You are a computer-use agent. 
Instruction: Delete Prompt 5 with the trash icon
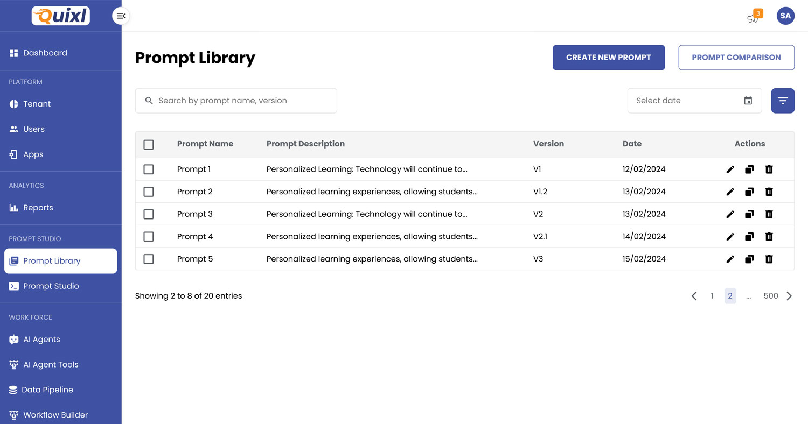(769, 259)
